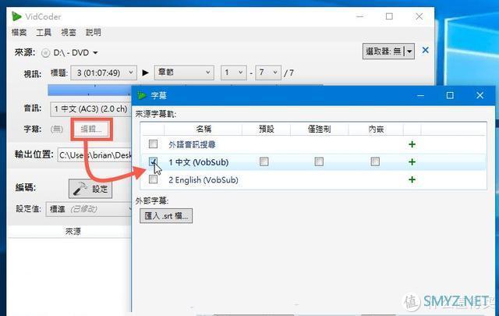Open the 章節 range type dropdown

[x=184, y=73]
